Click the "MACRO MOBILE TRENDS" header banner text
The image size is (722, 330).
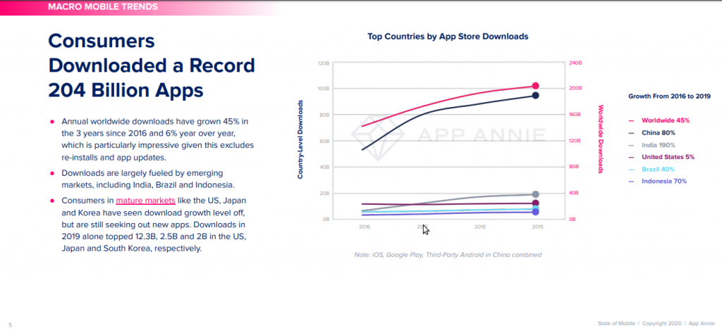[103, 7]
